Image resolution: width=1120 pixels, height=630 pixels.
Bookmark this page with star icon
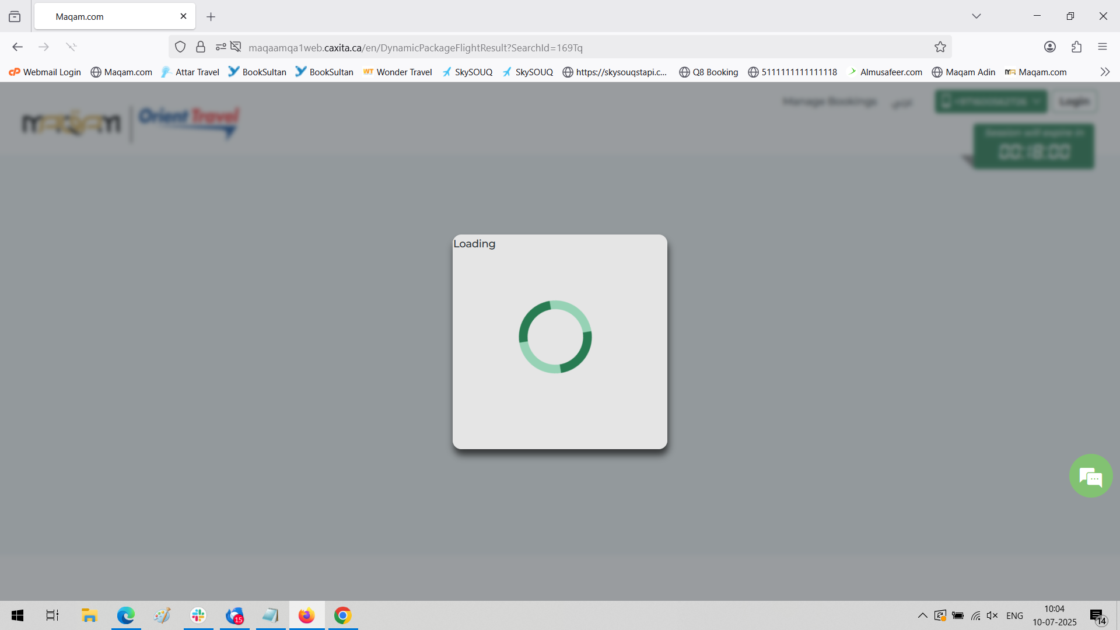click(940, 47)
